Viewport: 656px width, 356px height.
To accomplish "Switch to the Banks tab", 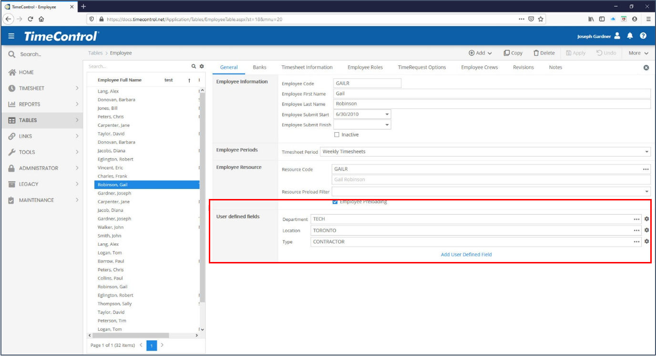I will (259, 67).
